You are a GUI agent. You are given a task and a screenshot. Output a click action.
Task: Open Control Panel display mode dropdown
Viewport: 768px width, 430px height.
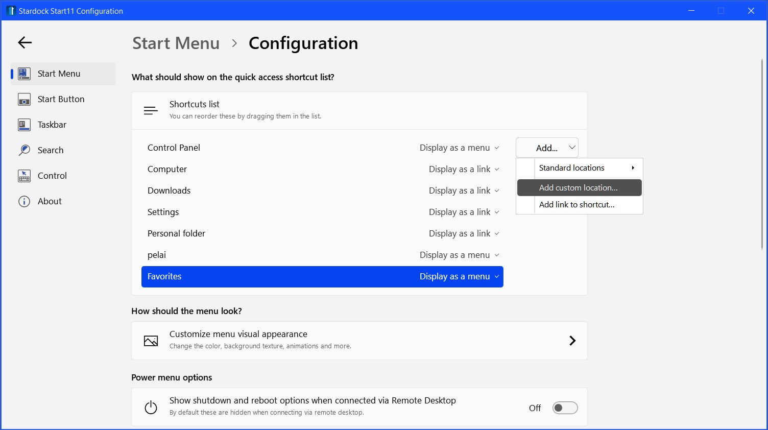pos(459,148)
